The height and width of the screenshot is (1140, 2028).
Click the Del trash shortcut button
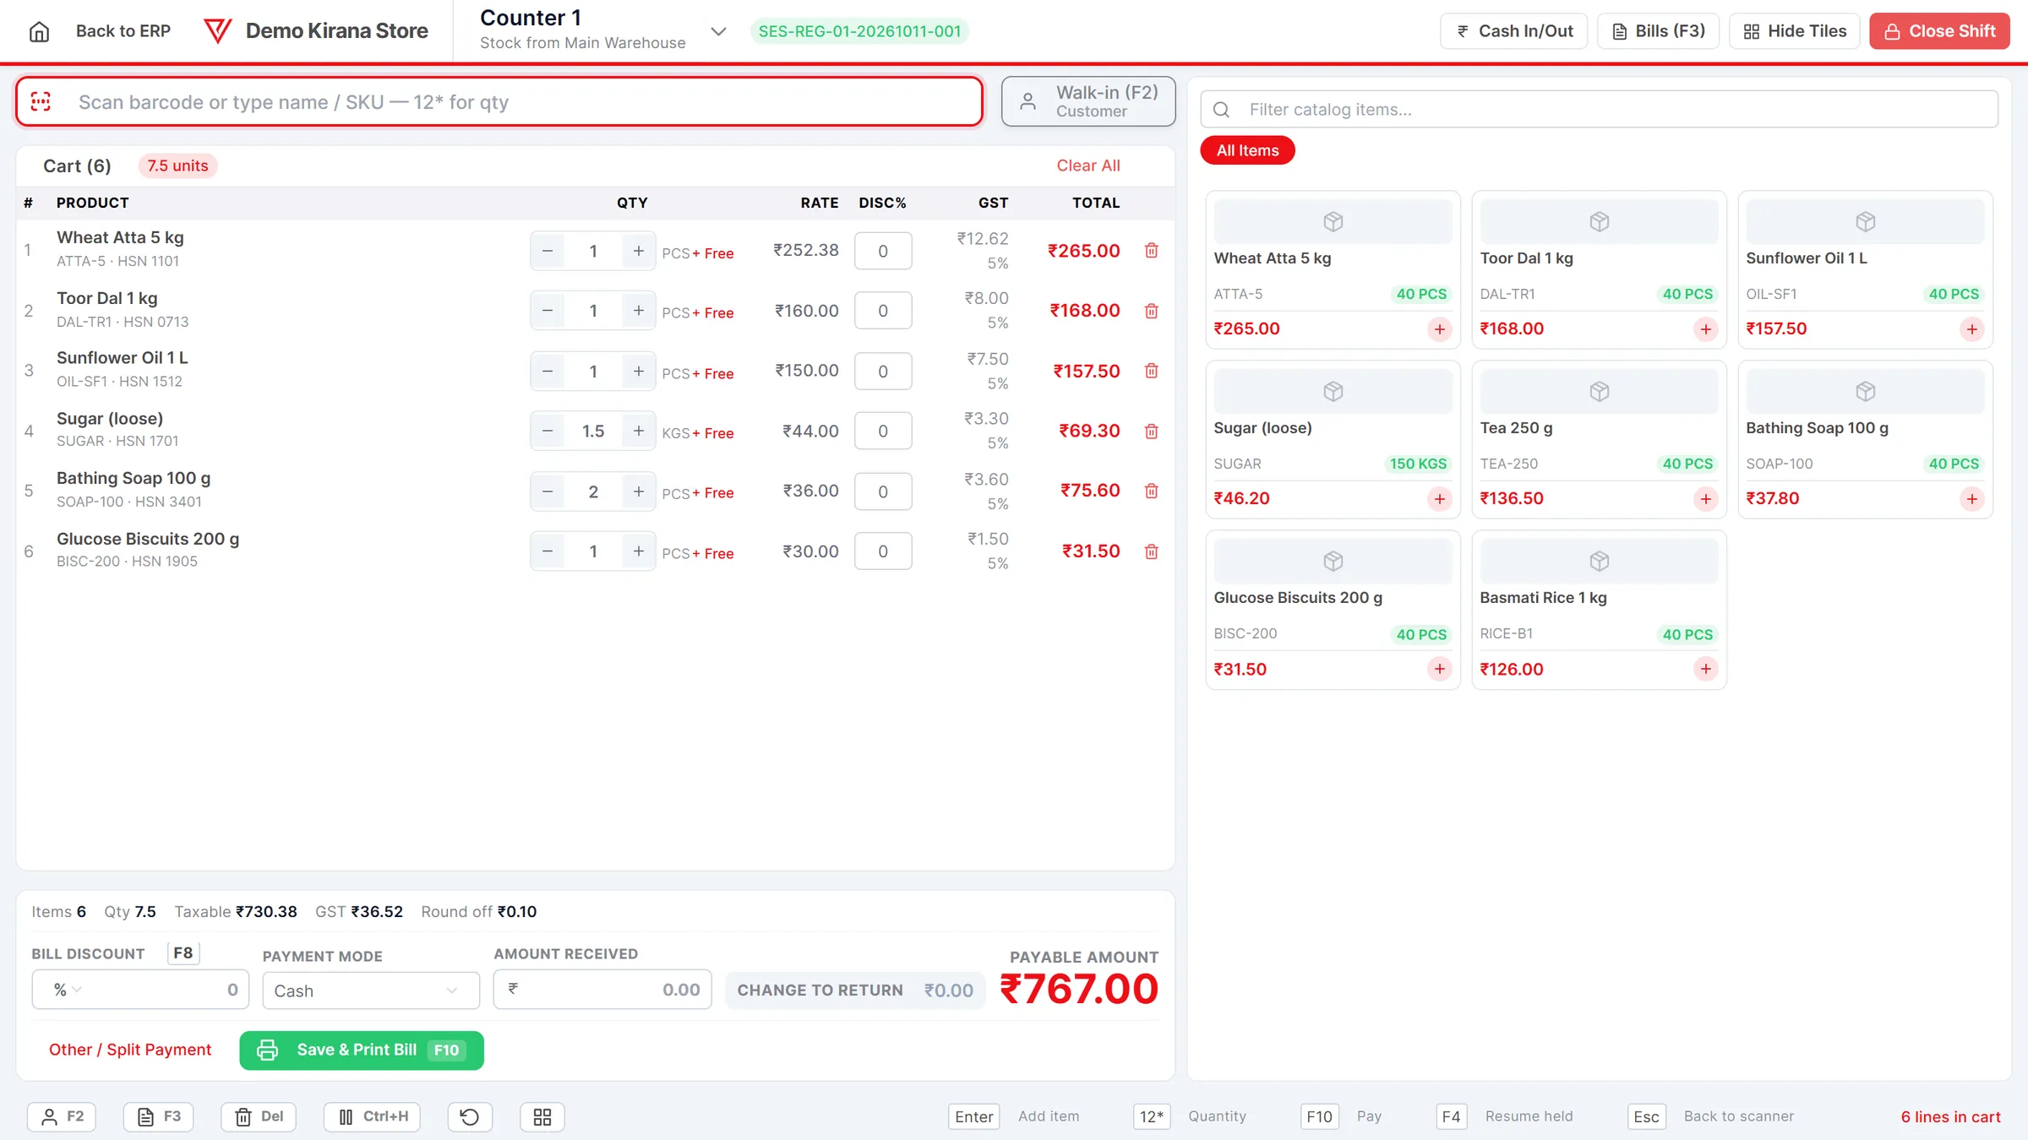(259, 1116)
